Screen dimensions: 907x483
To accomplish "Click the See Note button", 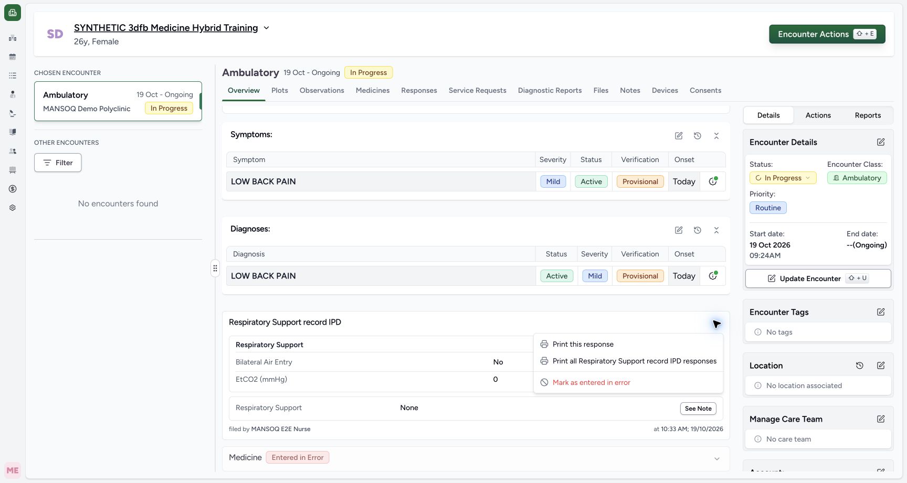I will point(698,409).
